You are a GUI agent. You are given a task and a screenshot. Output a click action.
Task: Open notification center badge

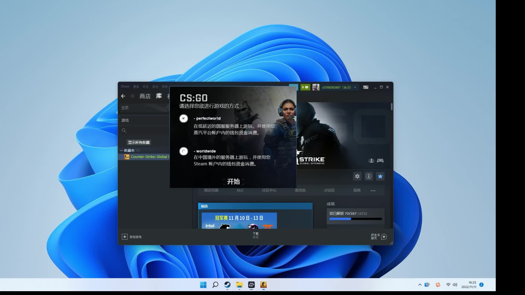click(x=482, y=285)
